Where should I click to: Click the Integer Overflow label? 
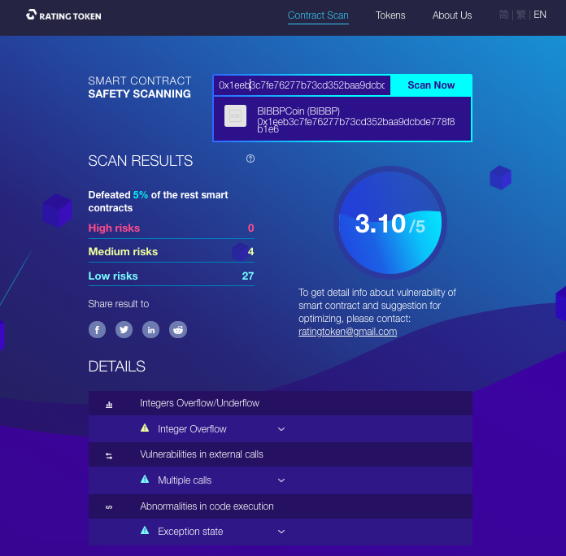pos(192,429)
